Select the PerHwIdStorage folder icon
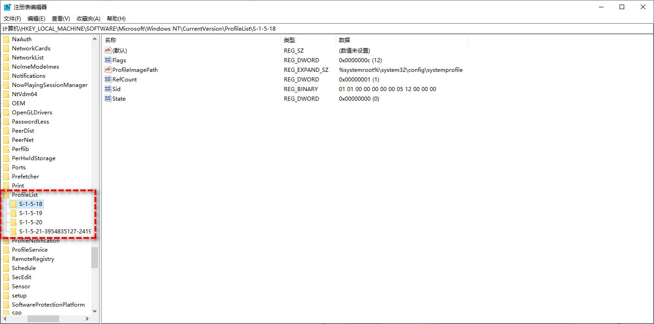The image size is (654, 324). [x=6, y=158]
